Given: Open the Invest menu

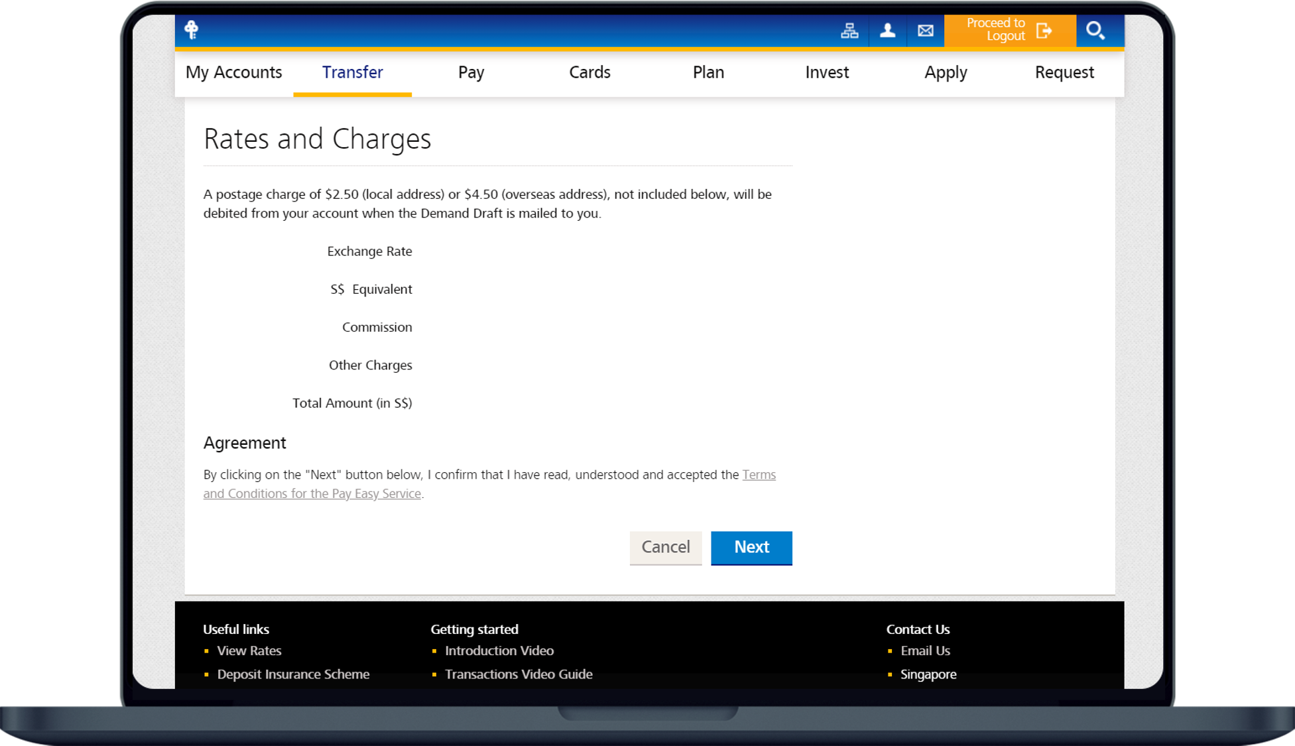Looking at the screenshot, I should pos(827,72).
